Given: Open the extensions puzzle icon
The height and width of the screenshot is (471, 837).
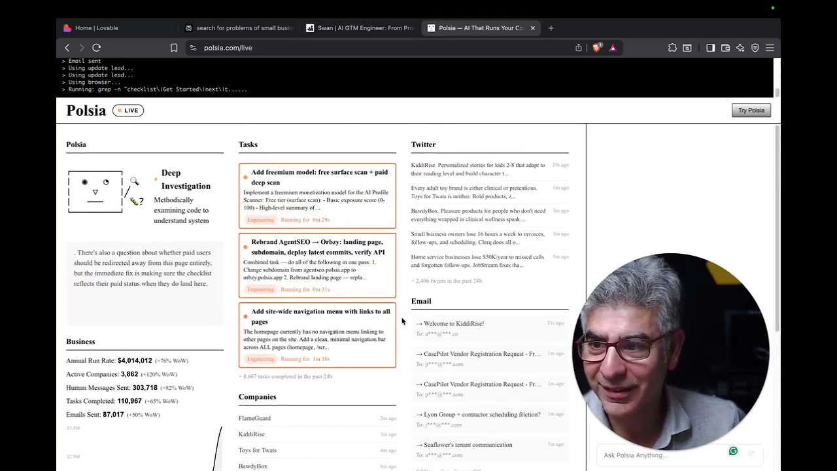Looking at the screenshot, I should pyautogui.click(x=672, y=48).
